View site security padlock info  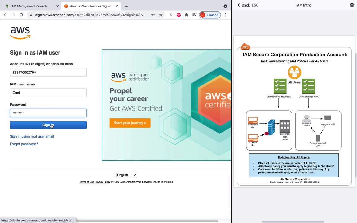[31, 15]
